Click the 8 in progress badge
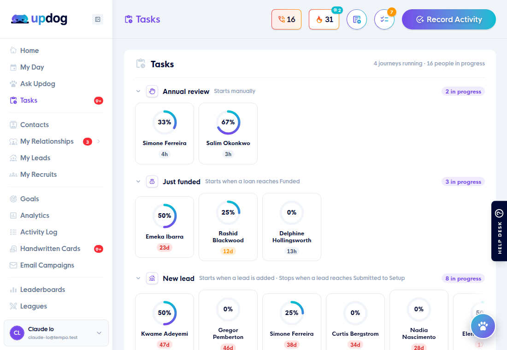 (x=463, y=278)
